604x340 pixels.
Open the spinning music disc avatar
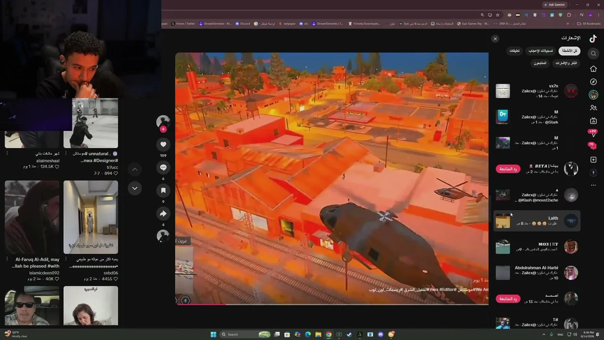[x=163, y=236]
